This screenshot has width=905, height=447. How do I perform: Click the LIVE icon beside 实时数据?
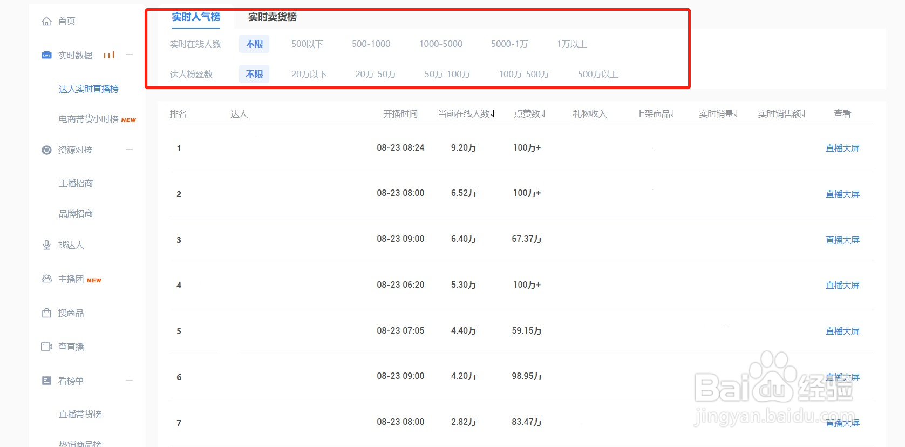pos(47,55)
